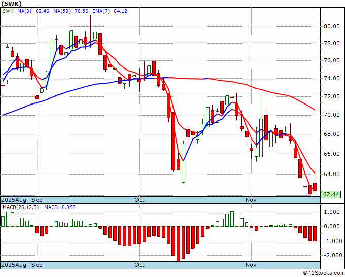The width and height of the screenshot is (345, 277).
Task: Click the 66.00 price axis label
Action: (332, 154)
